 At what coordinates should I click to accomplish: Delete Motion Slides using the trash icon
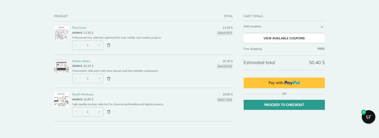[109, 79]
